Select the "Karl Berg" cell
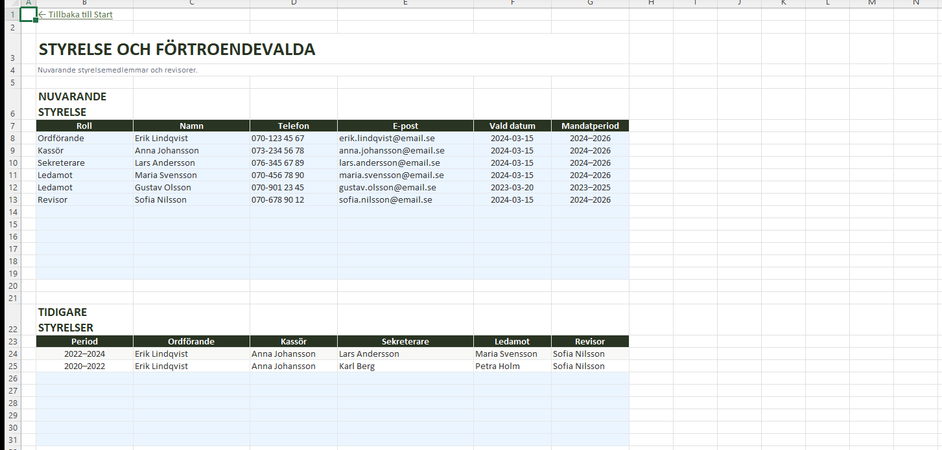942x450 pixels. (x=357, y=366)
